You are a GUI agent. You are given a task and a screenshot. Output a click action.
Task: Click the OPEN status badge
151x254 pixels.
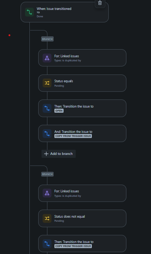(59, 110)
